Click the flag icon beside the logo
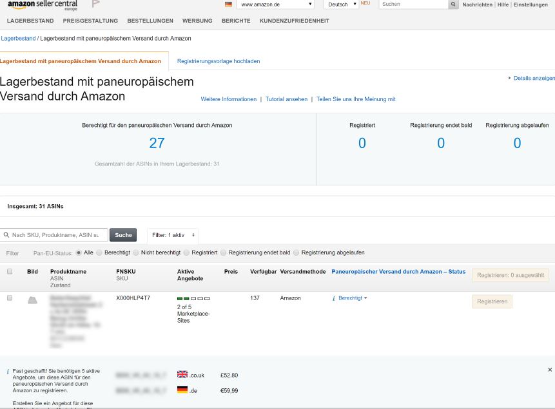 click(95, 4)
